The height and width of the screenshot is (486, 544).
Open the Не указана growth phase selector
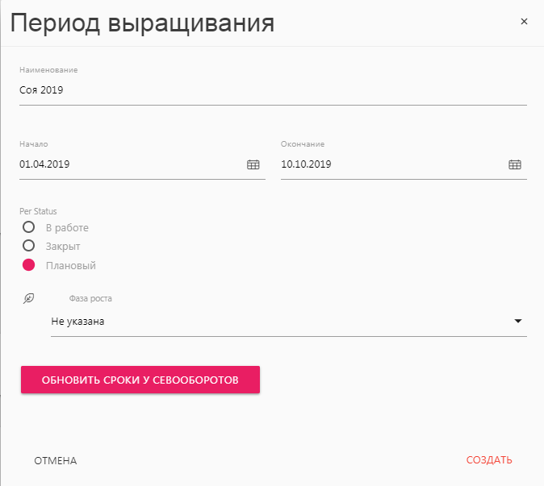click(x=274, y=322)
